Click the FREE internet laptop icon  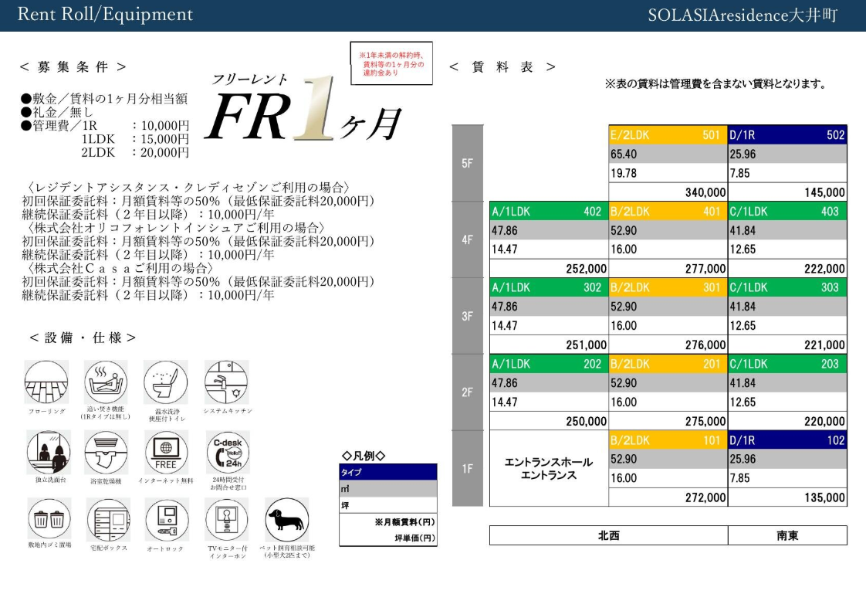point(165,452)
